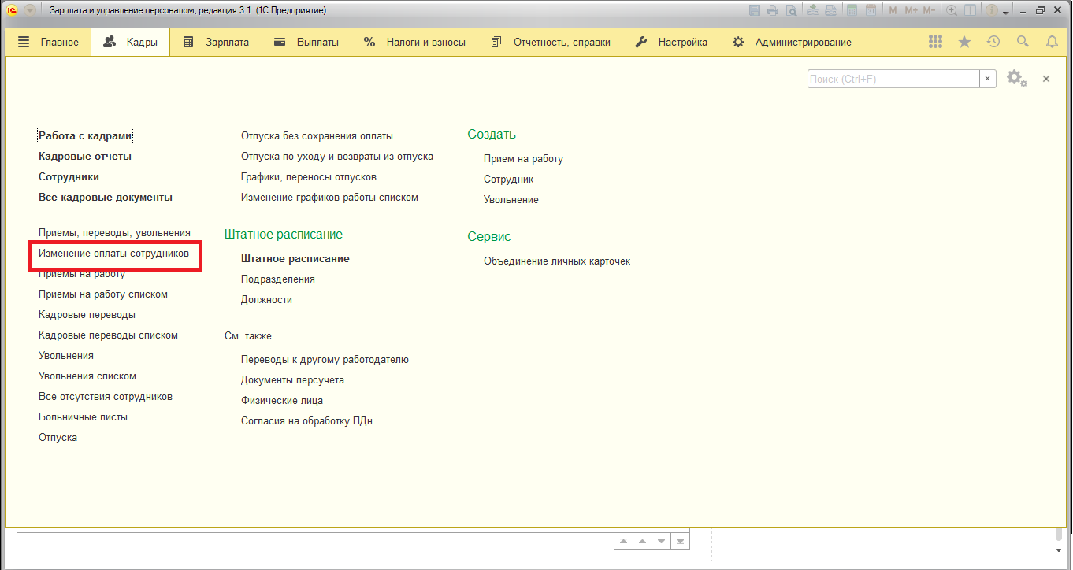Viewport: 1073px width, 570px height.
Task: Open notifications bell icon
Action: [x=1052, y=42]
